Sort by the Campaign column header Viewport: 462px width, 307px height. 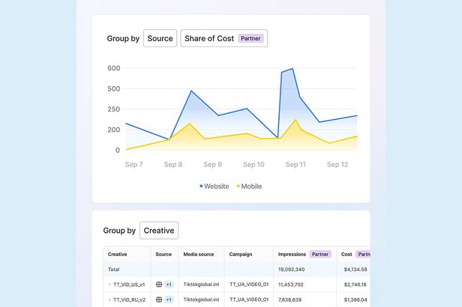click(241, 255)
